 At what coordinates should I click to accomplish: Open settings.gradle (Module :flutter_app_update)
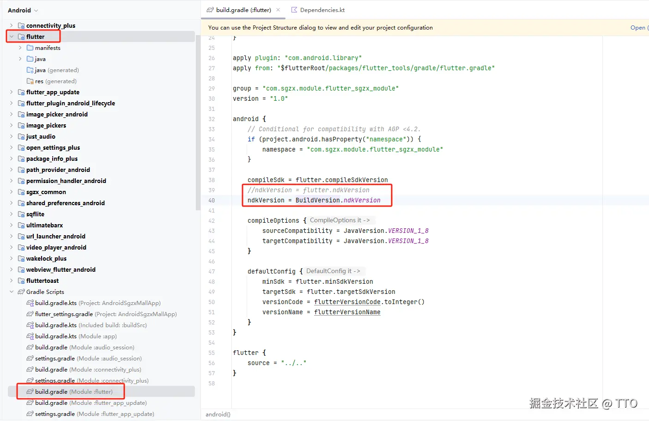click(x=95, y=414)
